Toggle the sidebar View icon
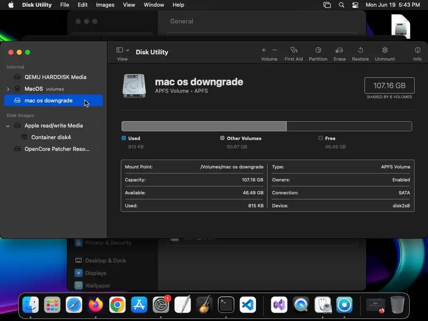 coord(120,50)
